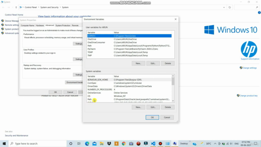Open Task View on the taskbar
The image size is (261, 147).
coord(79,143)
